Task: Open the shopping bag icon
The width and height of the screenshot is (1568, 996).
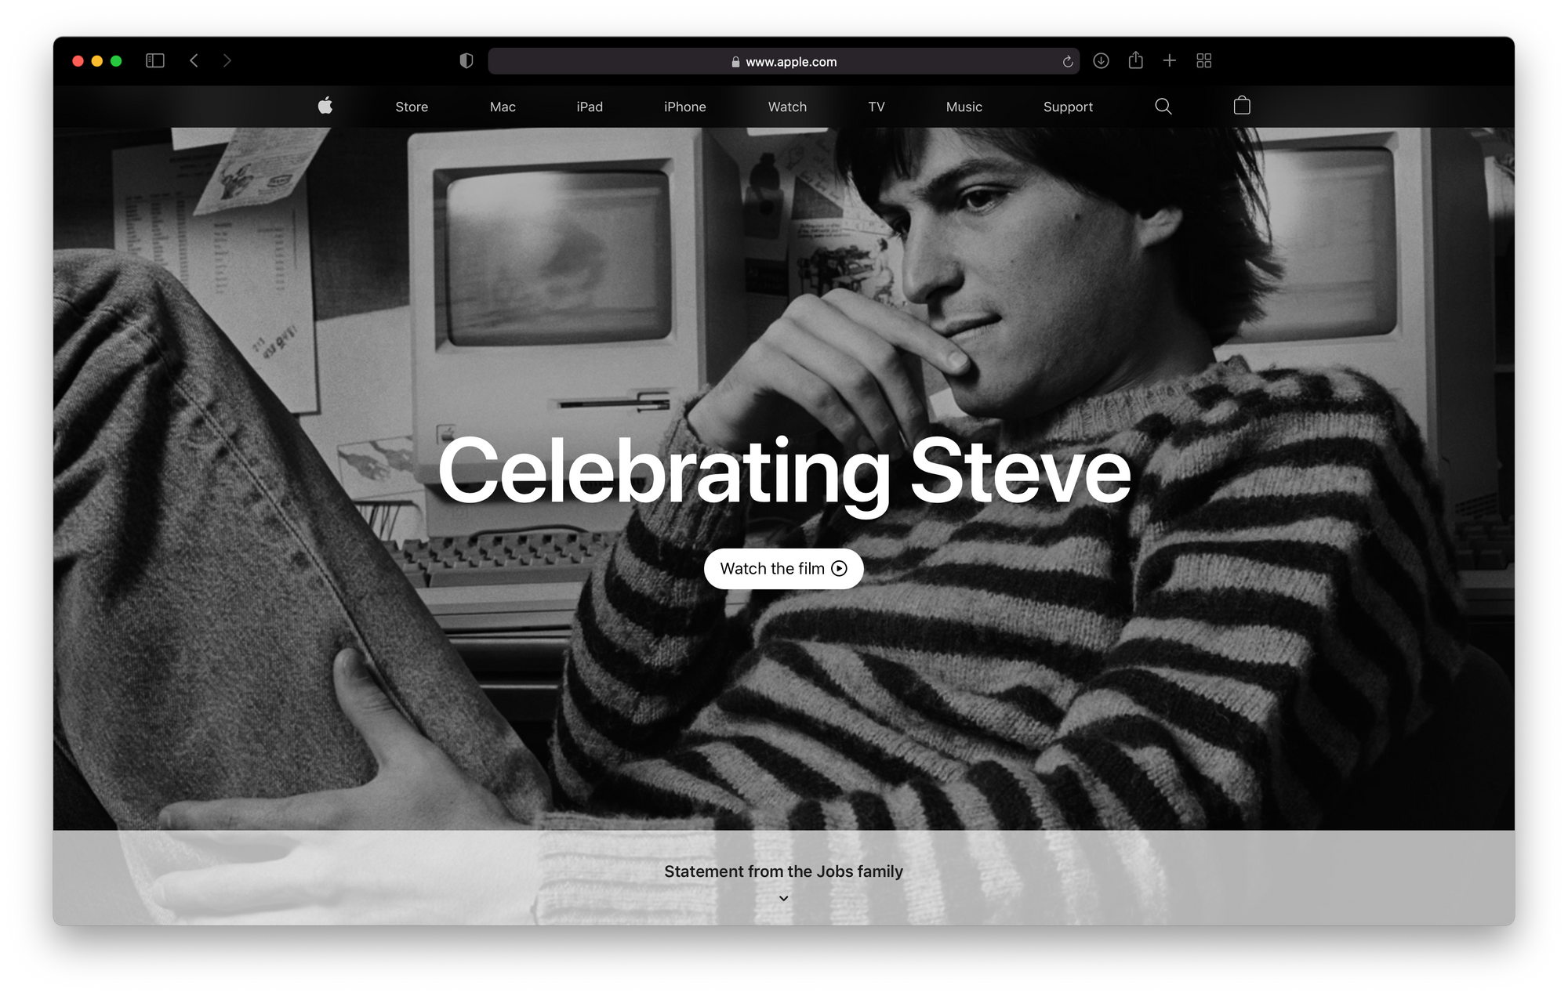Action: click(1242, 105)
